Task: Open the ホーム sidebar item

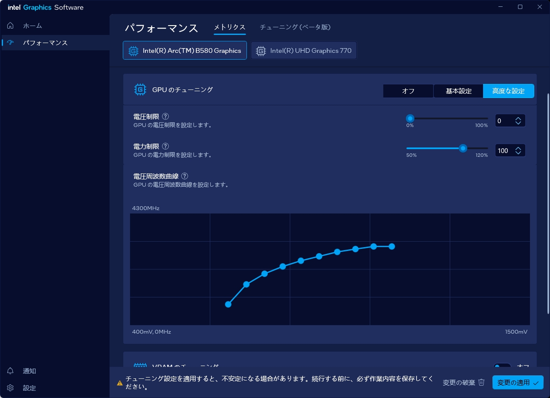Action: click(55, 26)
